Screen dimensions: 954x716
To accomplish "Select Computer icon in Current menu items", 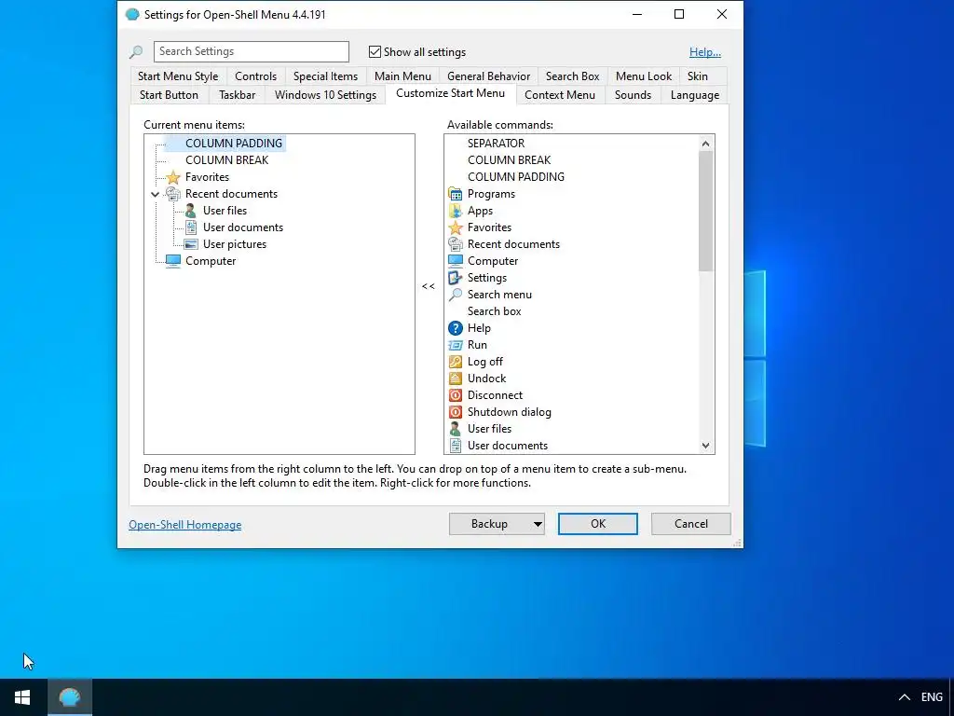I will pyautogui.click(x=173, y=261).
